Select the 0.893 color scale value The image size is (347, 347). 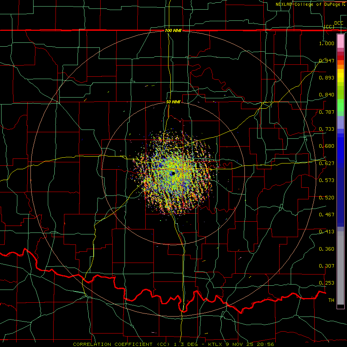click(x=327, y=77)
